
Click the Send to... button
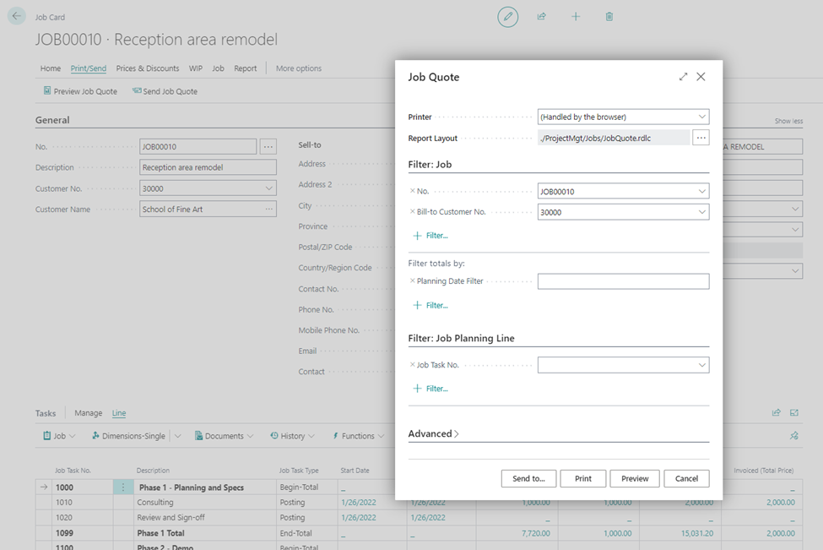(x=528, y=478)
